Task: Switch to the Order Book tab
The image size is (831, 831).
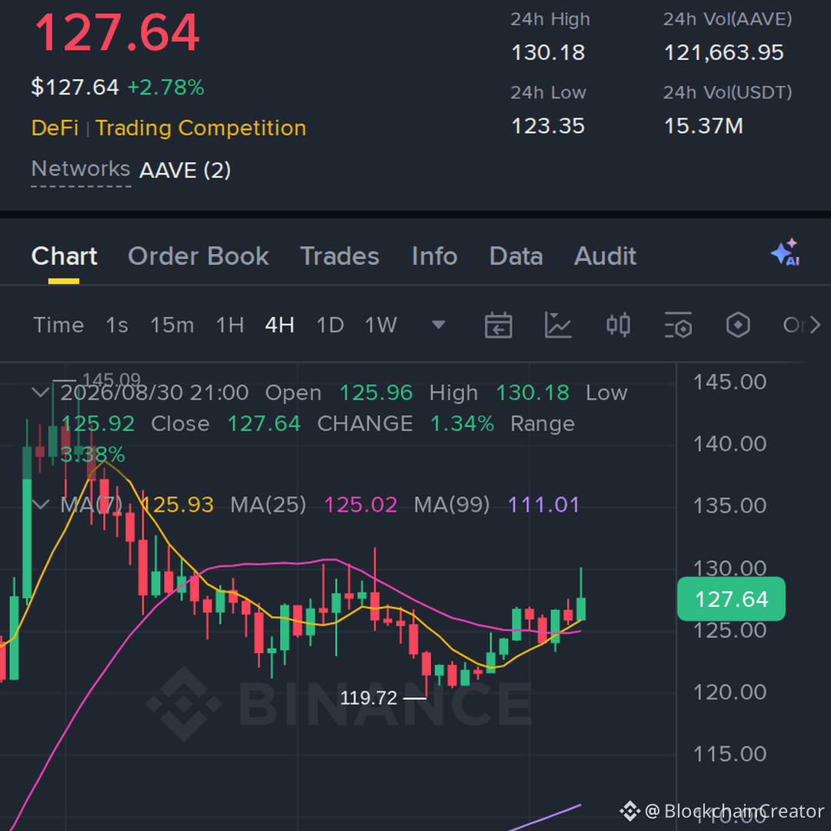Action: click(x=199, y=256)
